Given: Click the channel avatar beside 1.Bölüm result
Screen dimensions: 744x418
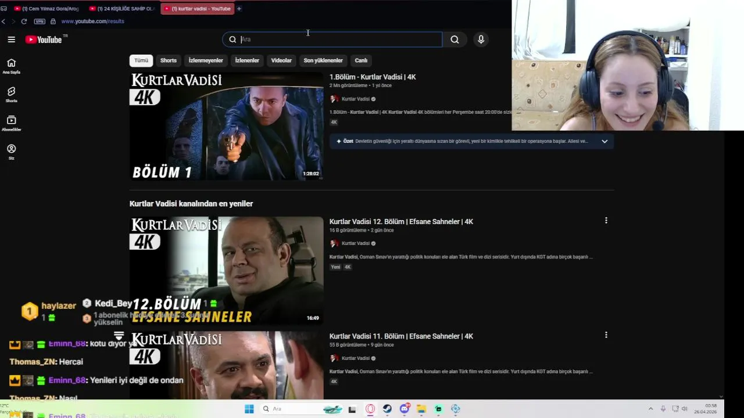Looking at the screenshot, I should coord(334,99).
